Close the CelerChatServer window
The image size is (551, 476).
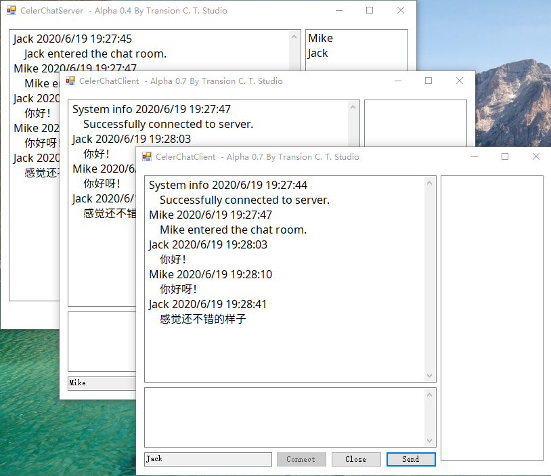click(x=401, y=11)
